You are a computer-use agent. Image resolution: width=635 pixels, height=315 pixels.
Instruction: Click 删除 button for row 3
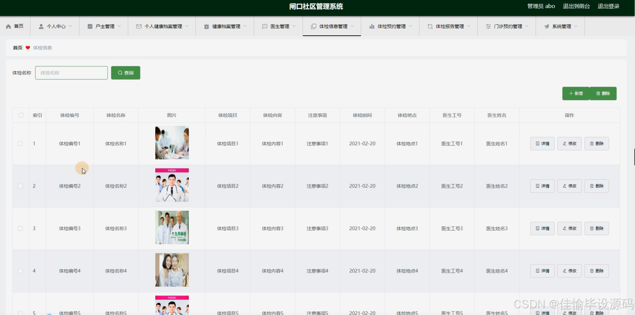tap(597, 228)
